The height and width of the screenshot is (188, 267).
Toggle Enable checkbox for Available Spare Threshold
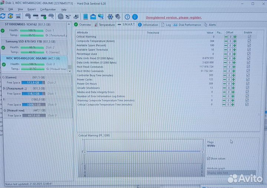[249, 49]
